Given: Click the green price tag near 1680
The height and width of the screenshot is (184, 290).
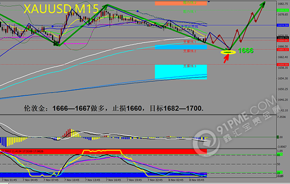Looking at the screenshot, I should 283,10.
